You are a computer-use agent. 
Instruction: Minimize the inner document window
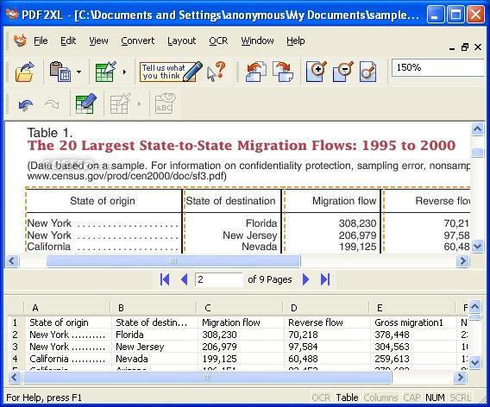pyautogui.click(x=452, y=48)
